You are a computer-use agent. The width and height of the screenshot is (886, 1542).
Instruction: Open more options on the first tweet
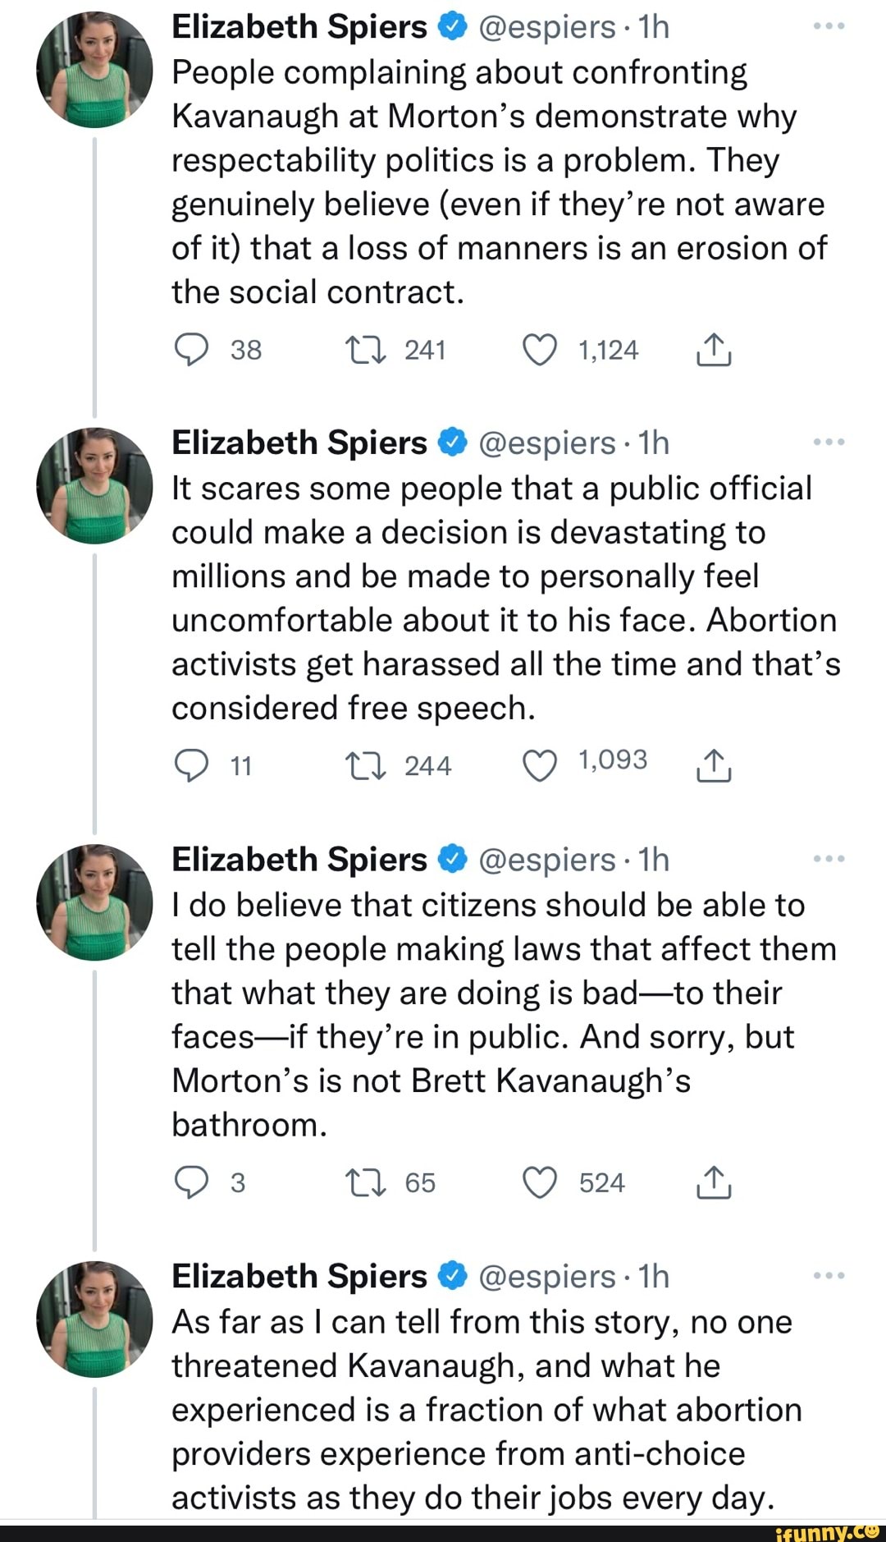829,27
